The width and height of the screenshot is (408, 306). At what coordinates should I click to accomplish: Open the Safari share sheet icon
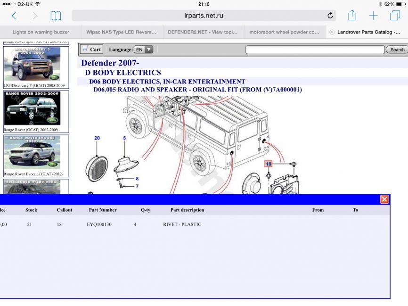tap(352, 15)
